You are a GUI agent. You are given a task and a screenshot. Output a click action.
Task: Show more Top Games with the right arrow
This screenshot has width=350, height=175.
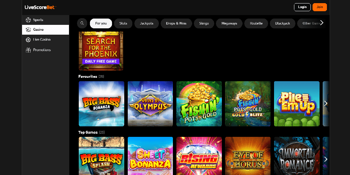point(325,159)
